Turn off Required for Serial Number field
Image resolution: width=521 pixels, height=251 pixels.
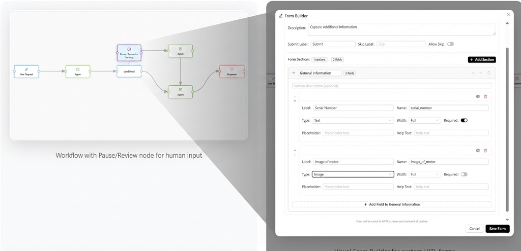pos(464,121)
